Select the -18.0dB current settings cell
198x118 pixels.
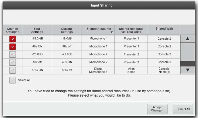[x=67, y=39]
